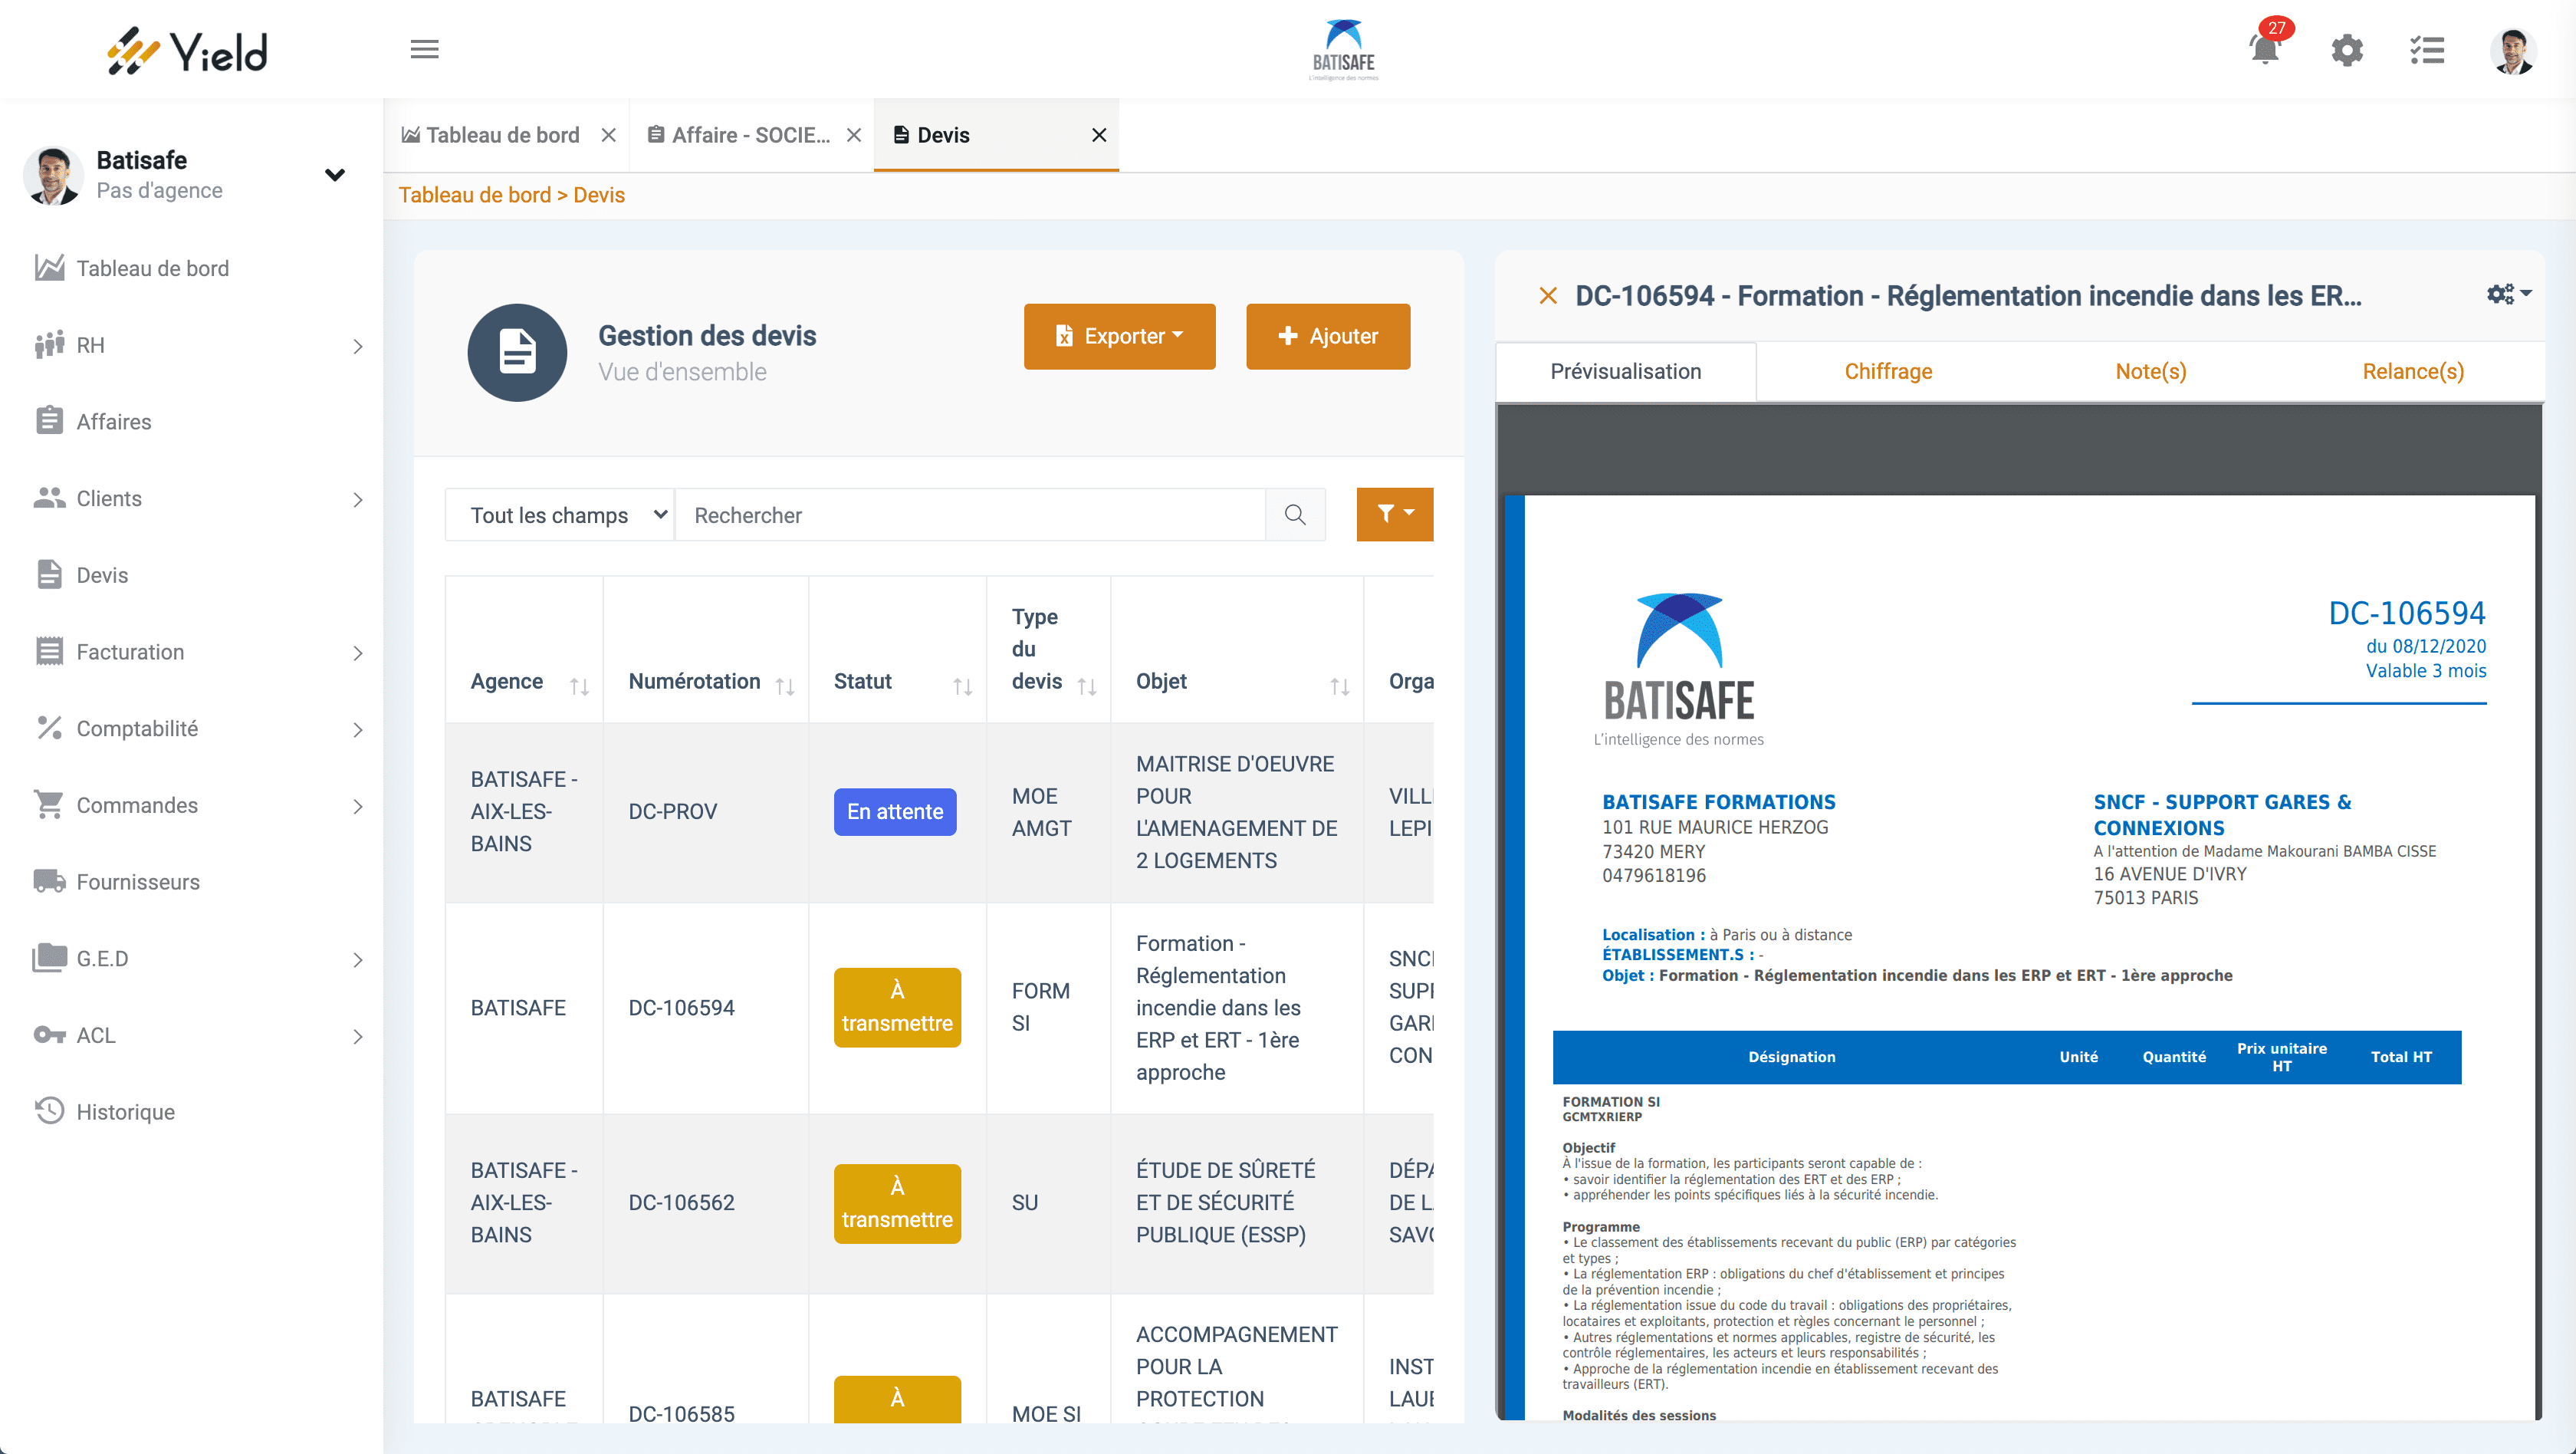The height and width of the screenshot is (1454, 2576).
Task: Click the Devis breadcrumb link
Action: click(x=599, y=195)
